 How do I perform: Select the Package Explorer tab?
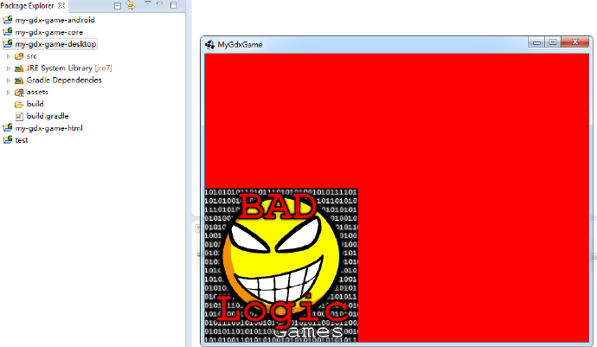27,6
